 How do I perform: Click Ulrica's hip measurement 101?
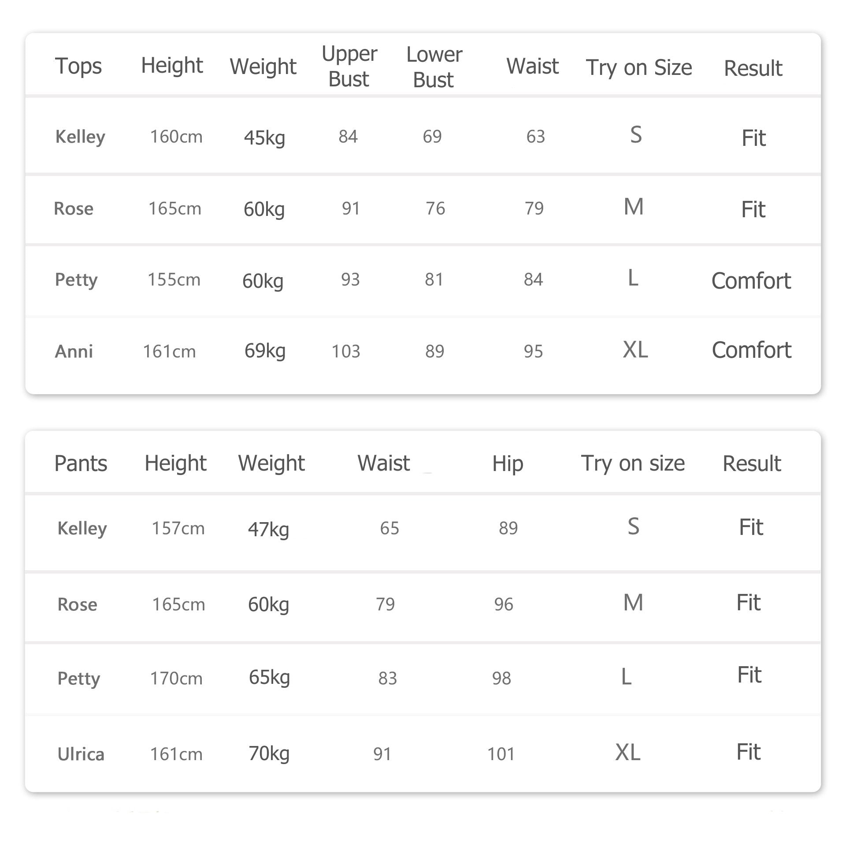[x=501, y=754]
